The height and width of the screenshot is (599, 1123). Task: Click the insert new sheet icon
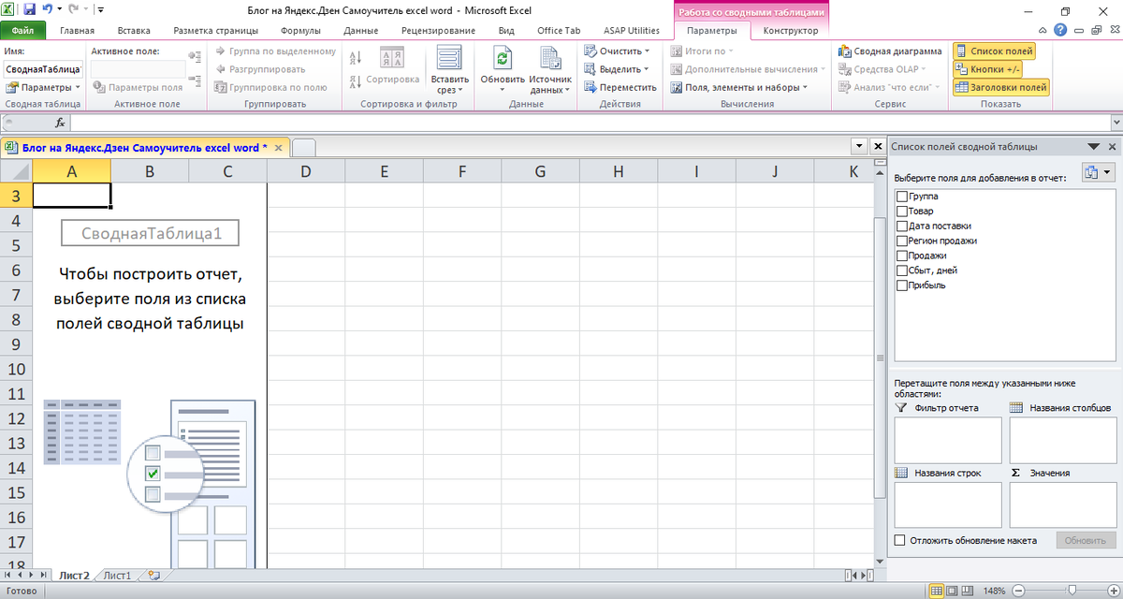tap(153, 576)
